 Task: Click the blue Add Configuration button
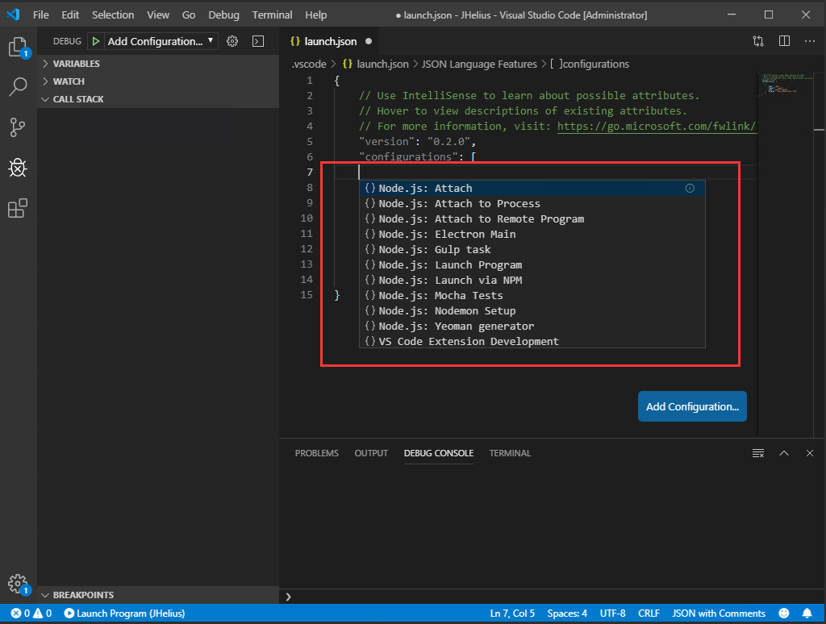tap(692, 406)
